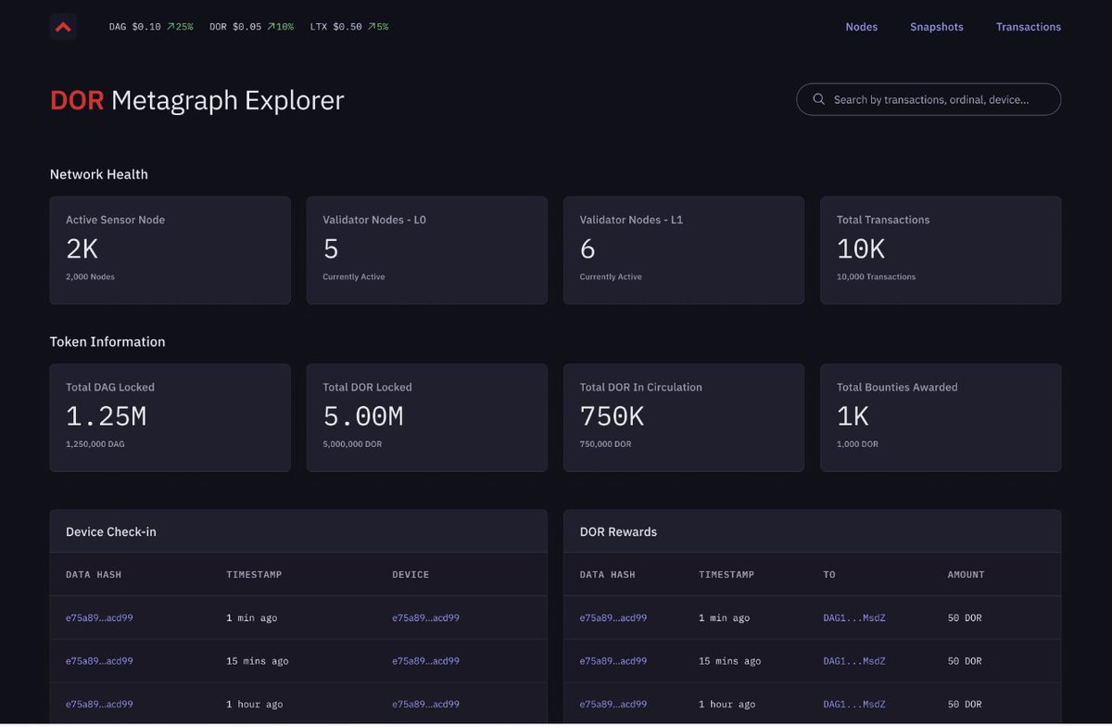This screenshot has height=727, width=1112.
Task: Click the TIMESTAMP header in Device Check-in
Action: (x=254, y=575)
